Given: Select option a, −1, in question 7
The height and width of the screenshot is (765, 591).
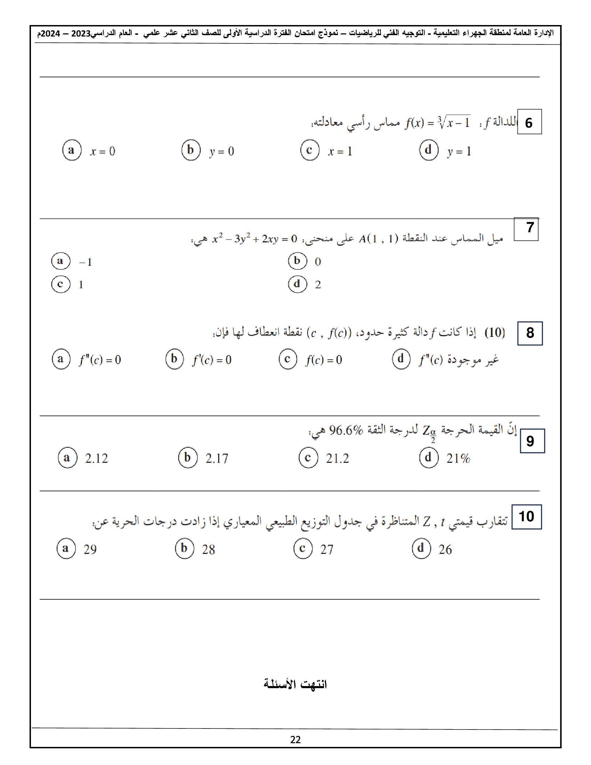Looking at the screenshot, I should pyautogui.click(x=60, y=261).
